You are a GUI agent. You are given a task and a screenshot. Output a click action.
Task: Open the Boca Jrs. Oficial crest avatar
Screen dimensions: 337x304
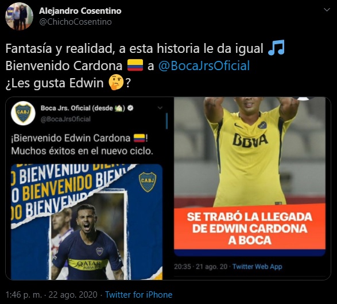click(23, 113)
